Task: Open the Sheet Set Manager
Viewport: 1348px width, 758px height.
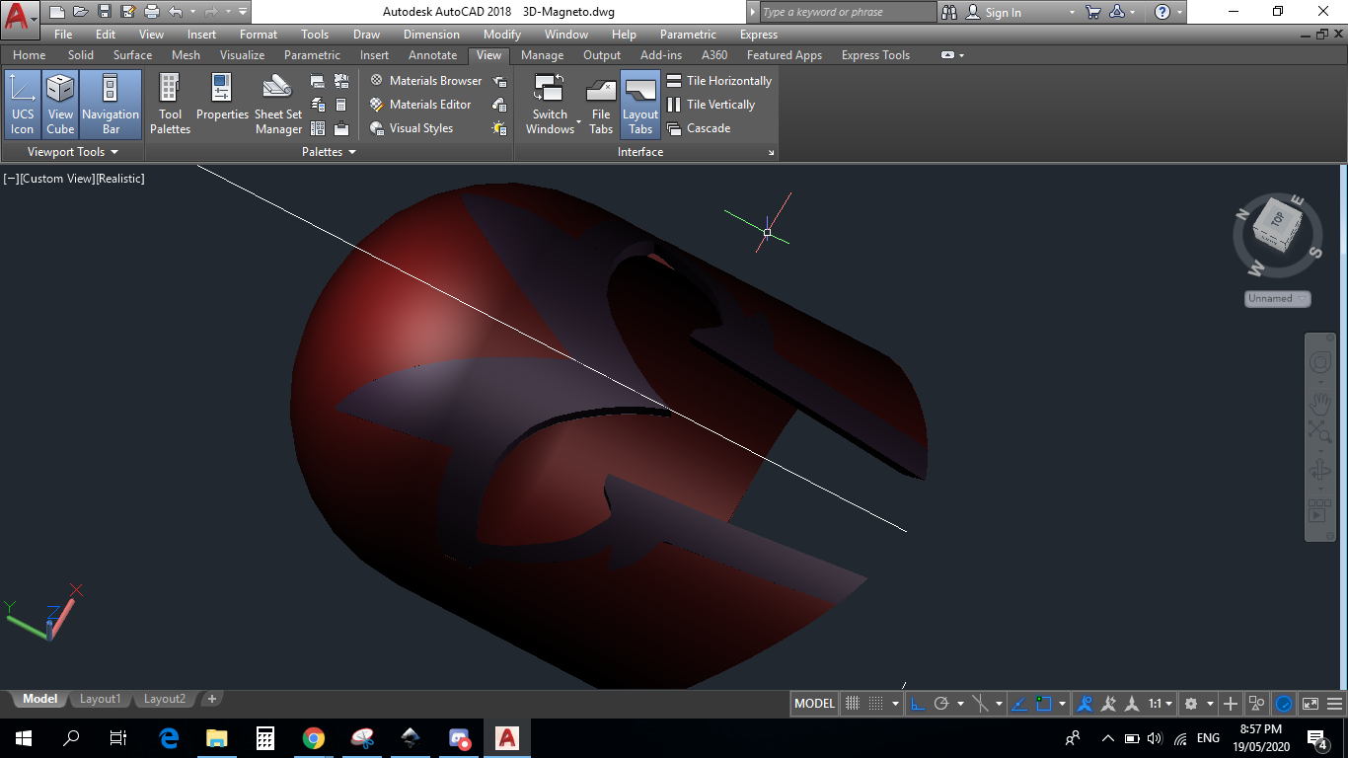Action: pos(278,105)
